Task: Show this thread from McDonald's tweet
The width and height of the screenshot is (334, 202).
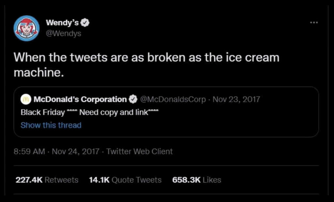Action: point(51,125)
